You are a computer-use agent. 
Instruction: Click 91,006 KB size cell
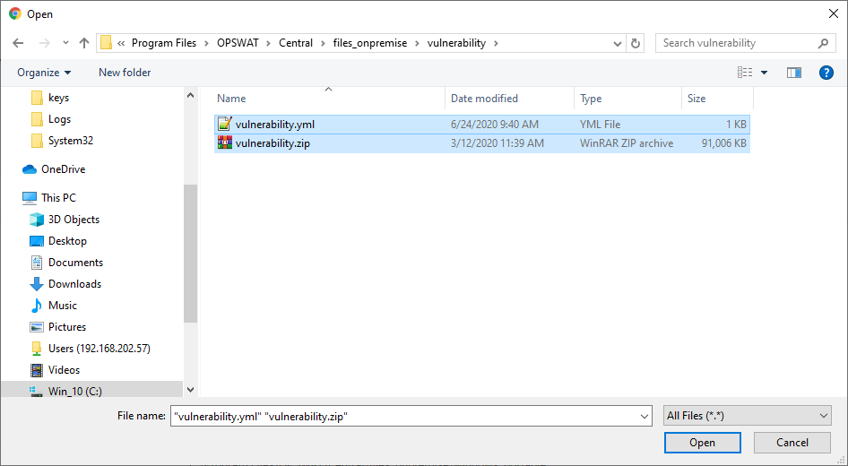click(724, 143)
